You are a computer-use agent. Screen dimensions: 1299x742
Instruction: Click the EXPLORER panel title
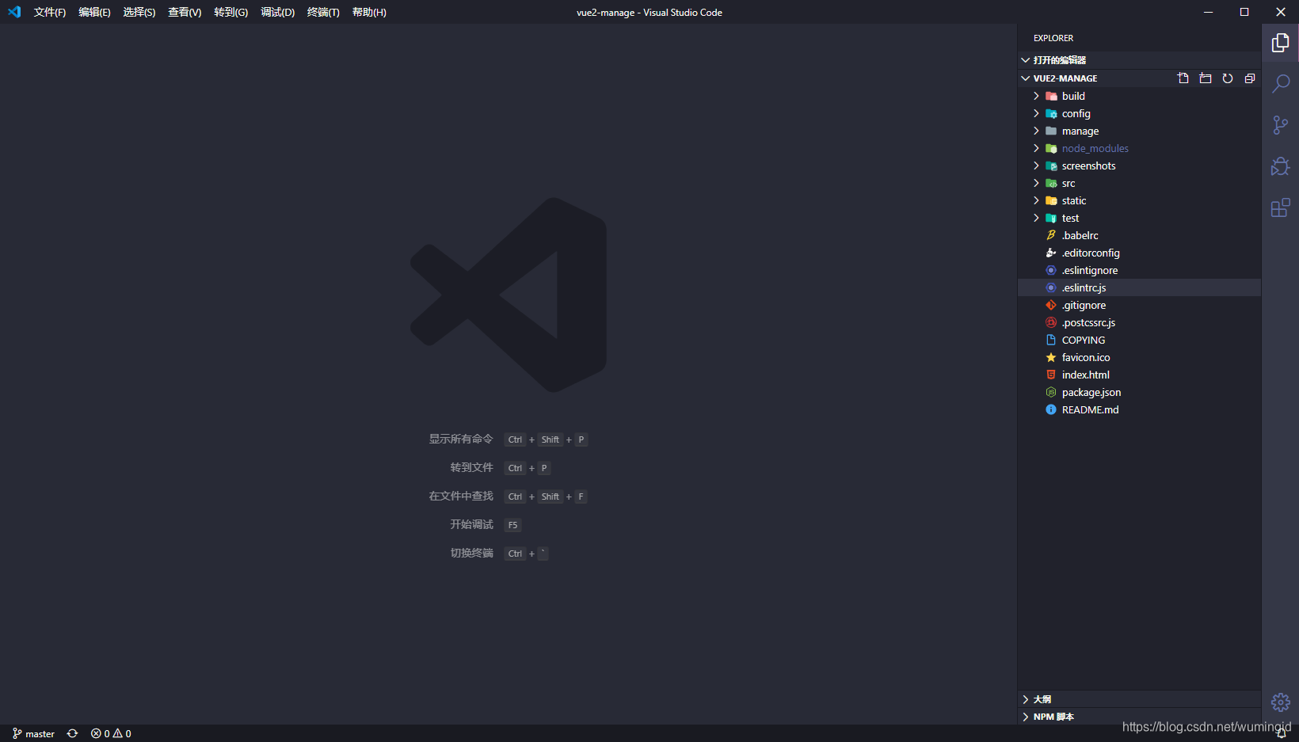pyautogui.click(x=1053, y=38)
